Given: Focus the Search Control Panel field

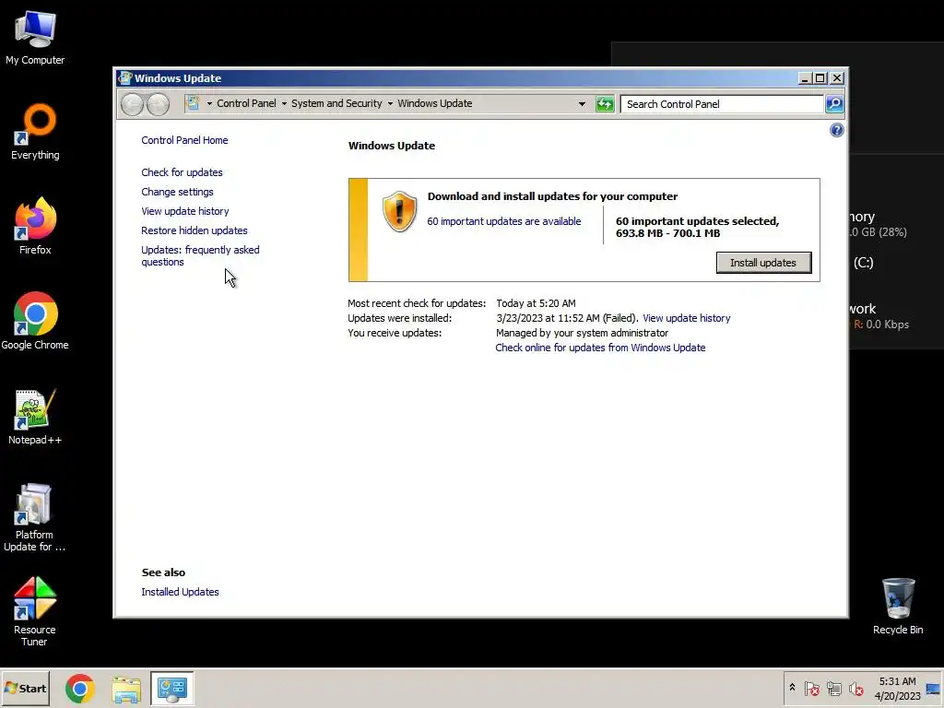Looking at the screenshot, I should click(722, 104).
